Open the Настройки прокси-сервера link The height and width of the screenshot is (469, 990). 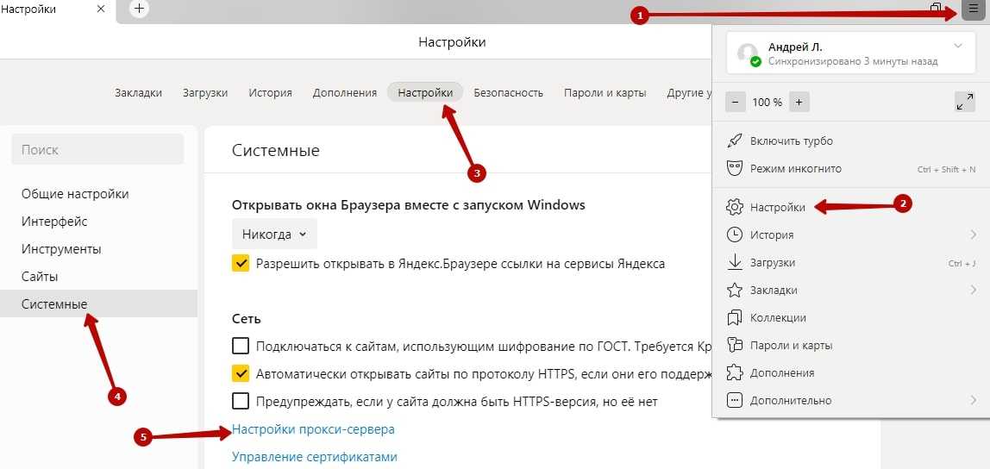313,429
